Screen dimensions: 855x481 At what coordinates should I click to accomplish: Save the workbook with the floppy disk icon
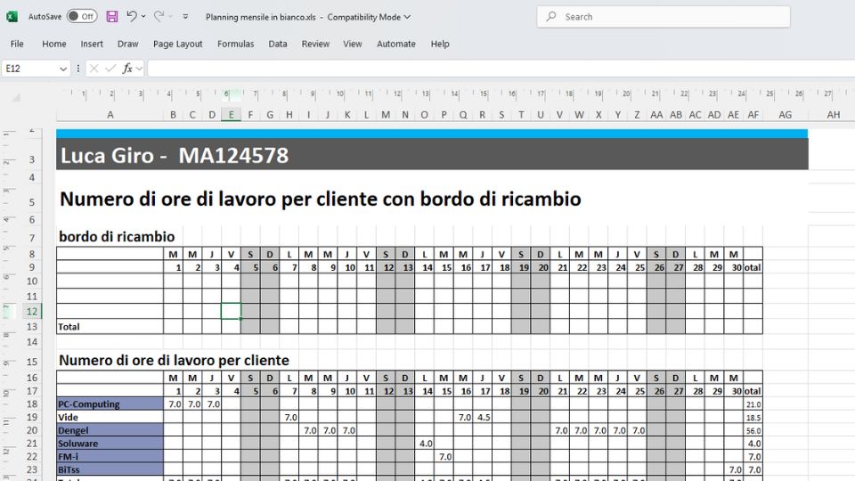tap(112, 16)
